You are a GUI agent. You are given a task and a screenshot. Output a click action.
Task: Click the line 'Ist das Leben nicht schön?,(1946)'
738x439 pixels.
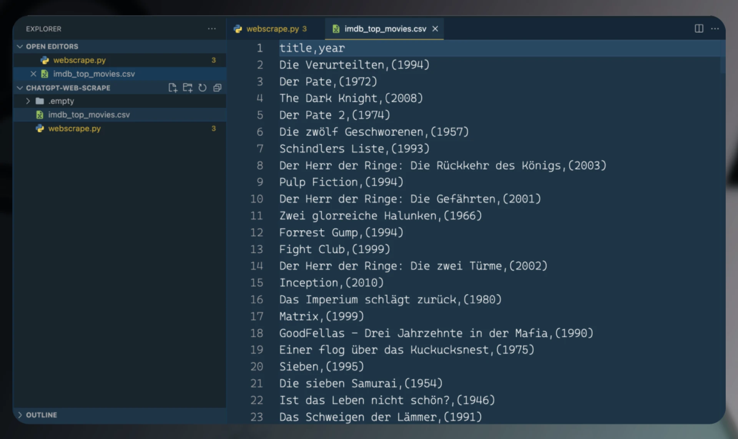(x=387, y=400)
